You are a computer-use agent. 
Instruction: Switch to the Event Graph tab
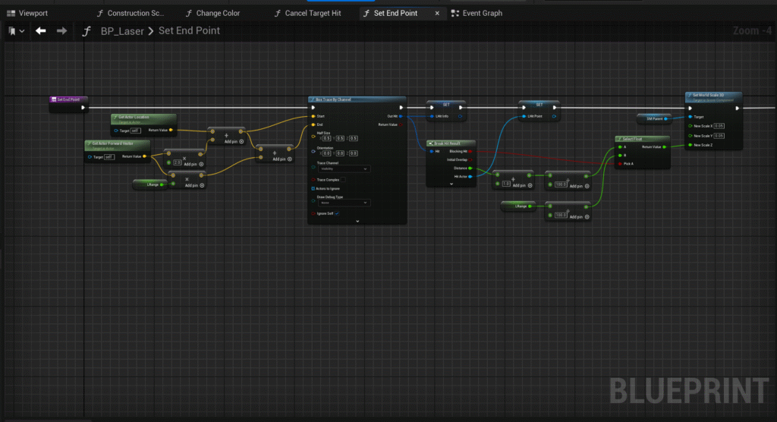click(x=477, y=14)
